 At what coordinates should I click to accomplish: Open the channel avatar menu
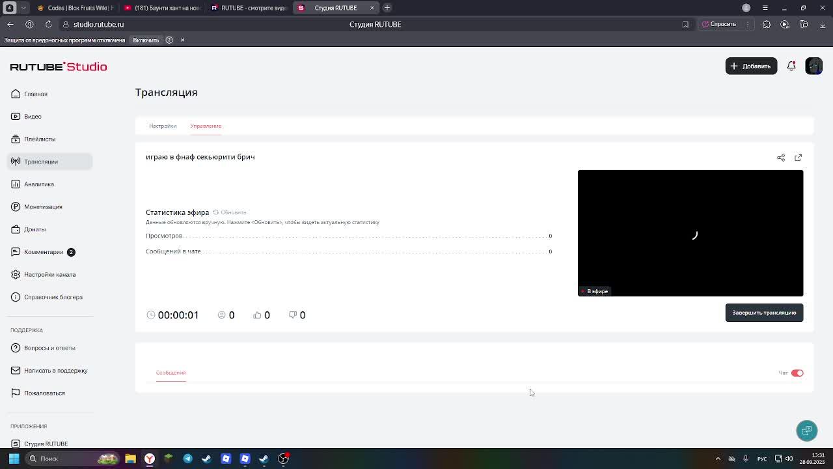pos(813,66)
